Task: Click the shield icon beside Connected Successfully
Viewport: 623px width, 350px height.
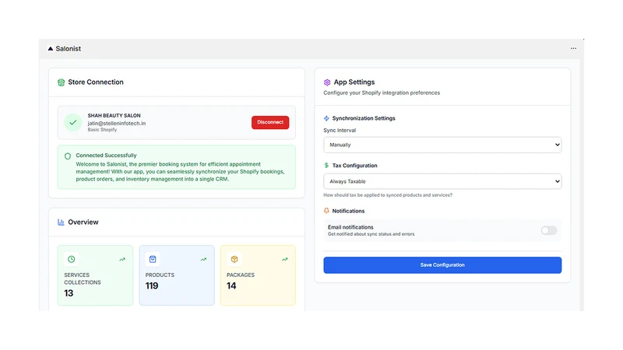Action: [68, 156]
